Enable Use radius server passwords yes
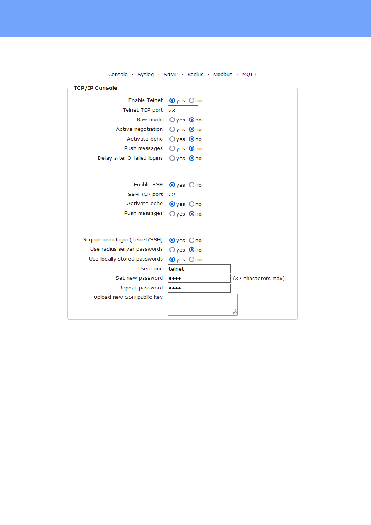This screenshot has height=525, width=371. 172,250
